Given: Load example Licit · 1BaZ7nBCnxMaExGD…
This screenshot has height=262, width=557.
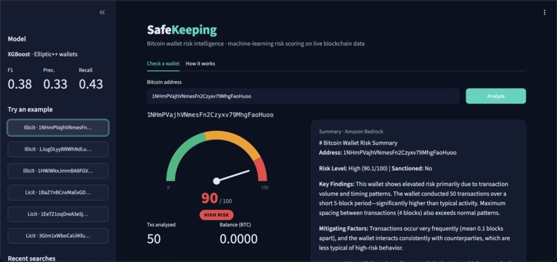Looking at the screenshot, I should click(x=58, y=193).
